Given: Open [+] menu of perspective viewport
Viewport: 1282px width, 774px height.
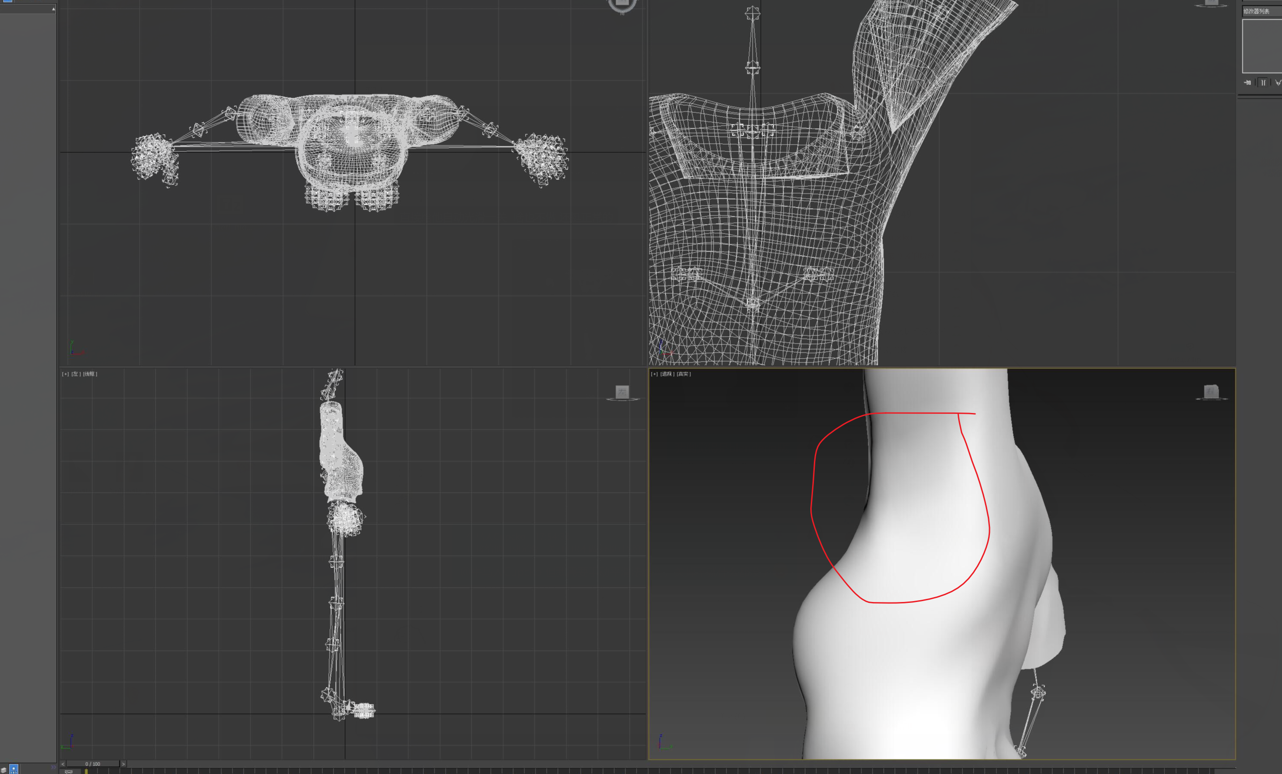Looking at the screenshot, I should [654, 374].
